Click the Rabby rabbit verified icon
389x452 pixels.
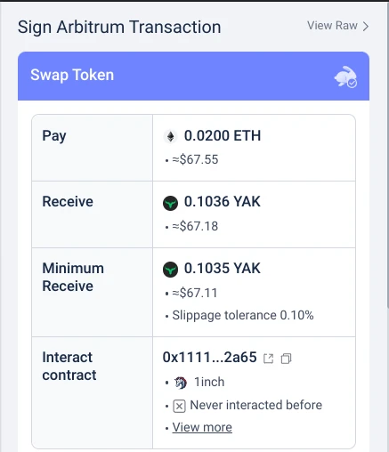pos(345,77)
